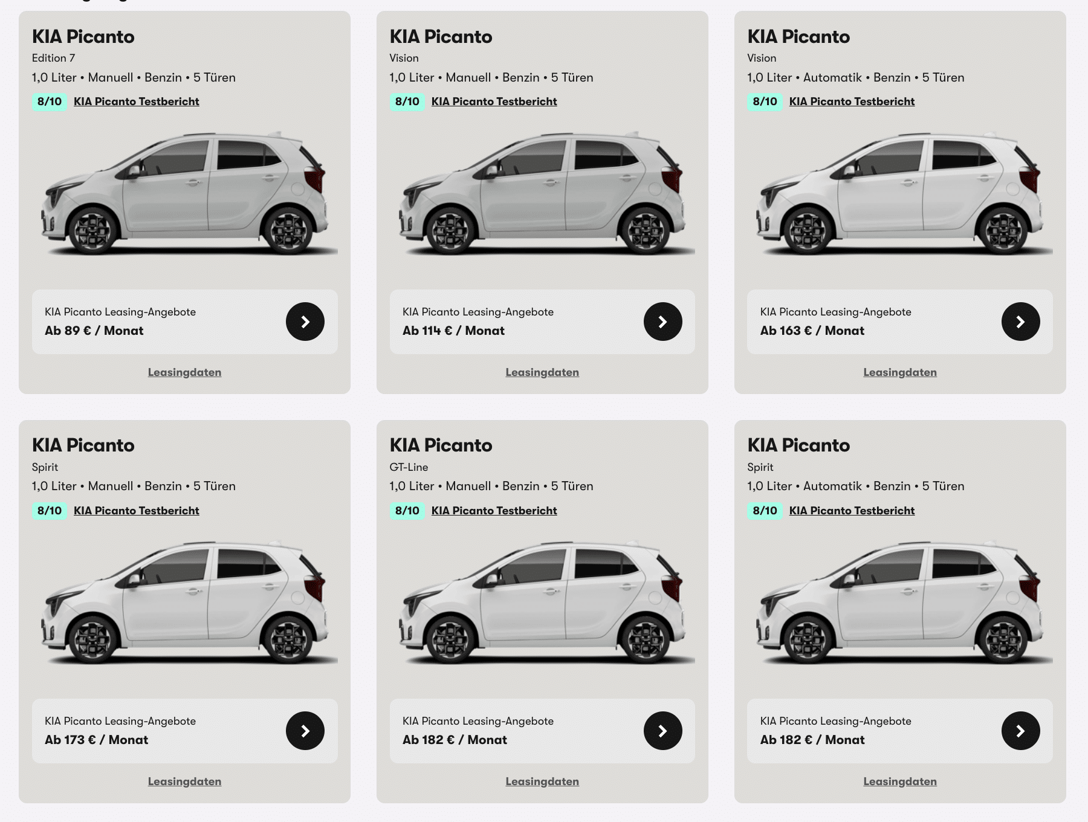This screenshot has height=822, width=1088.
Task: Click arrow button on 163 € Vision Automatik card
Action: (x=1021, y=322)
